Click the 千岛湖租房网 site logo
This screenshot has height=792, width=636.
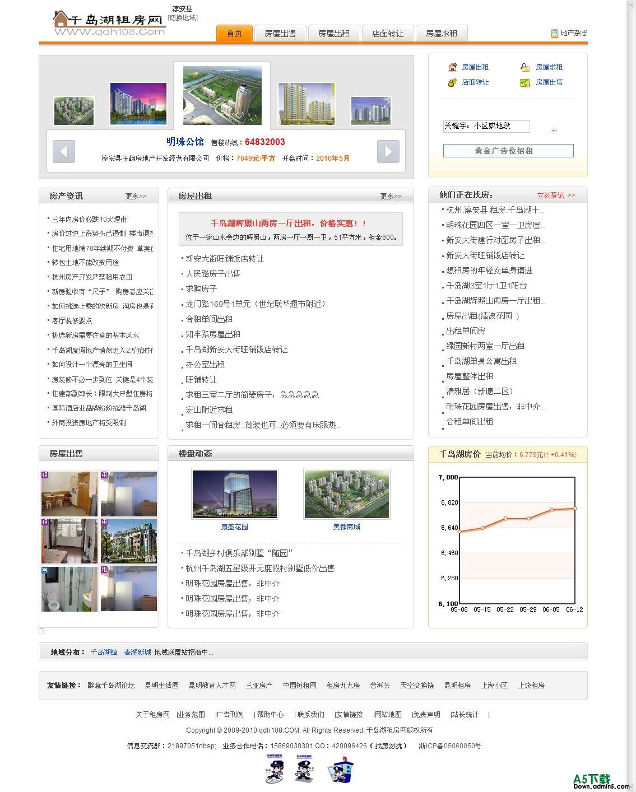point(109,23)
